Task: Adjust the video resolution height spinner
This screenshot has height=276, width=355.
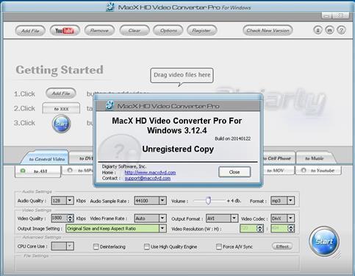Action: [291, 228]
